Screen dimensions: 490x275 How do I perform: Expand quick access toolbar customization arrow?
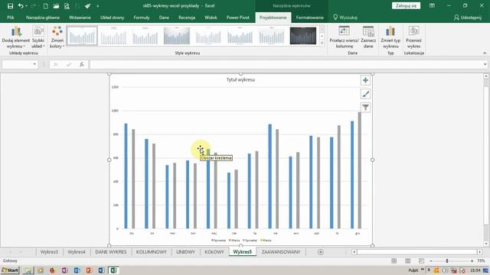click(x=97, y=6)
